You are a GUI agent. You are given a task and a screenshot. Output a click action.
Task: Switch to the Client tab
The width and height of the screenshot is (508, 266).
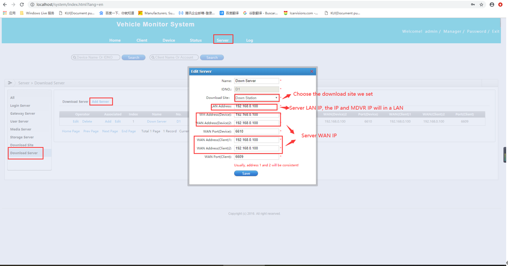click(142, 40)
